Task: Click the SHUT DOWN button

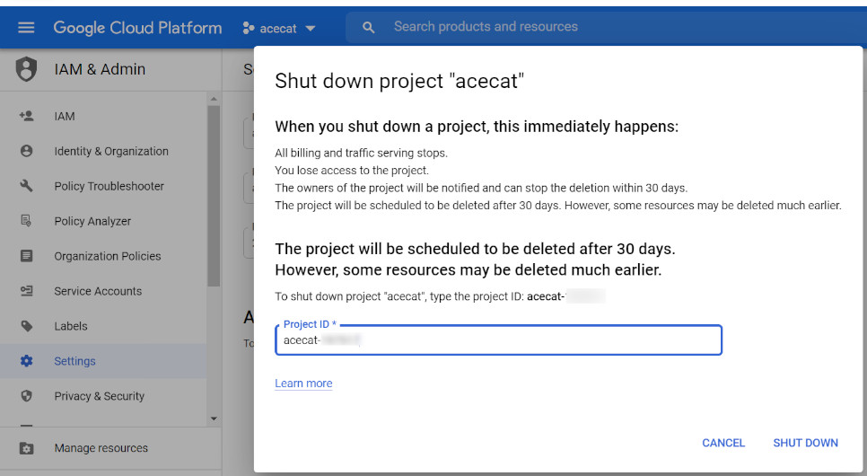Action: [805, 443]
